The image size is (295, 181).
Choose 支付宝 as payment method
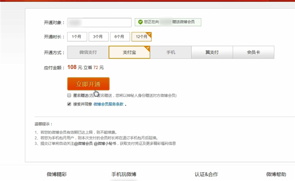(129, 52)
